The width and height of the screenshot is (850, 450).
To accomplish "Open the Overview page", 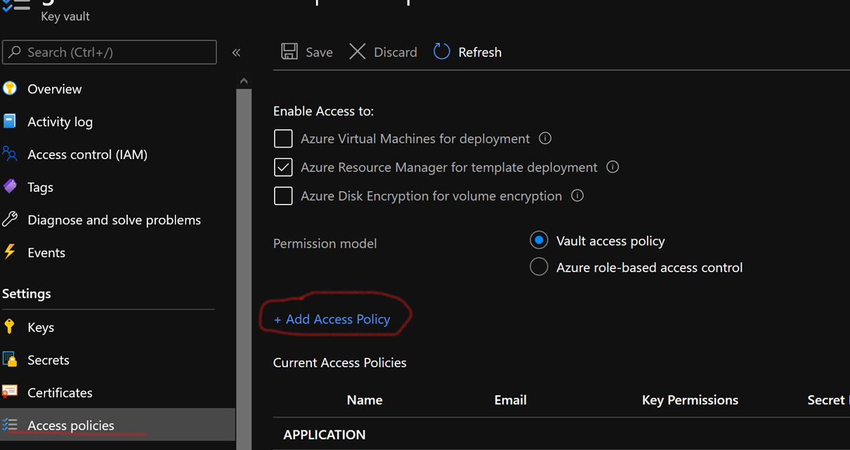I will (53, 89).
